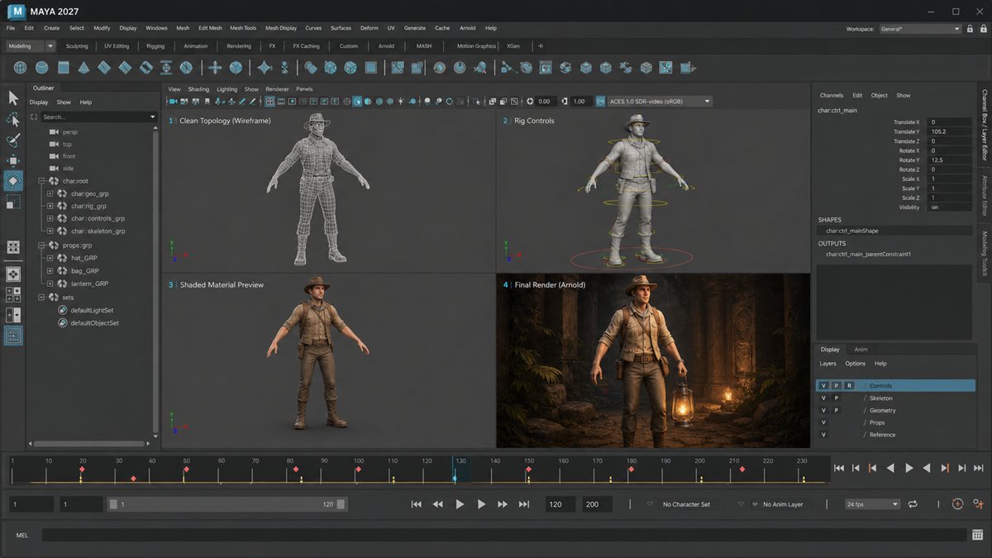The height and width of the screenshot is (558, 992).
Task: Pick the Scale tool in toolbox
Action: coord(13,202)
